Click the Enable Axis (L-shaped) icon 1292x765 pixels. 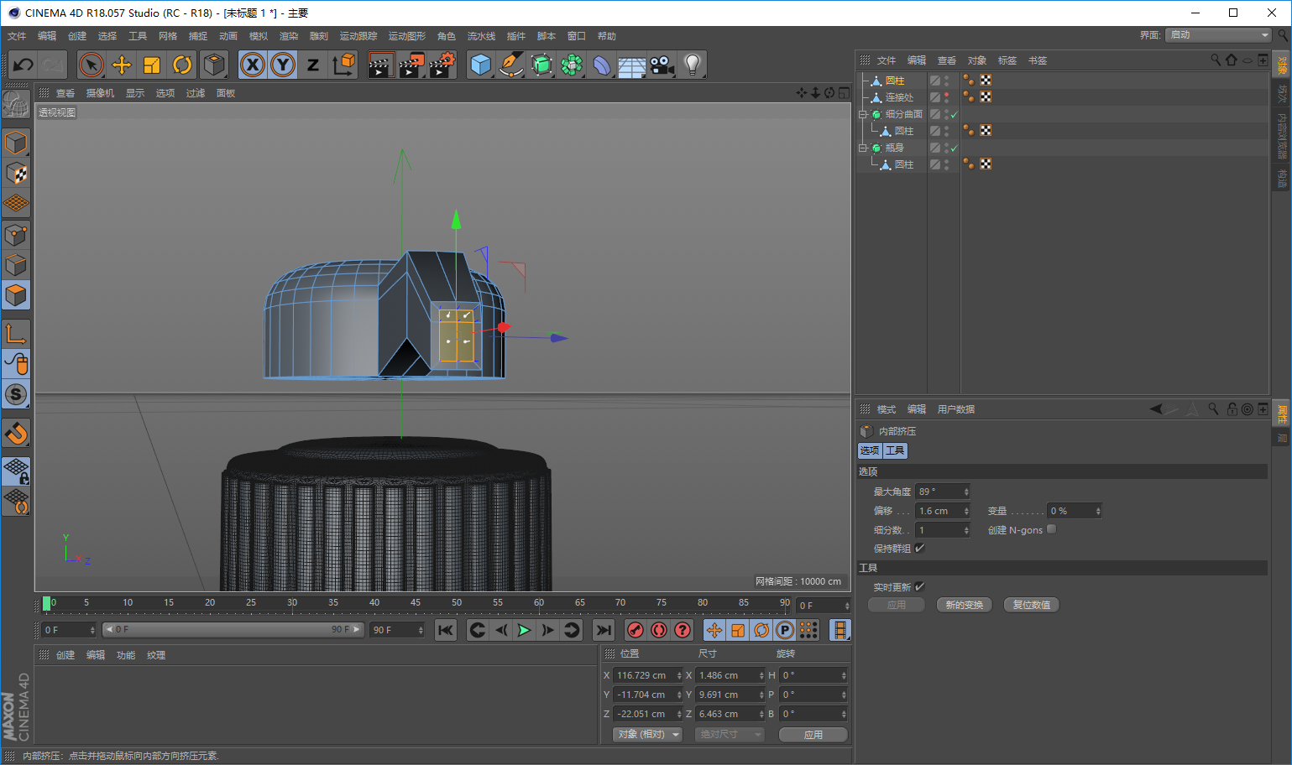point(16,334)
